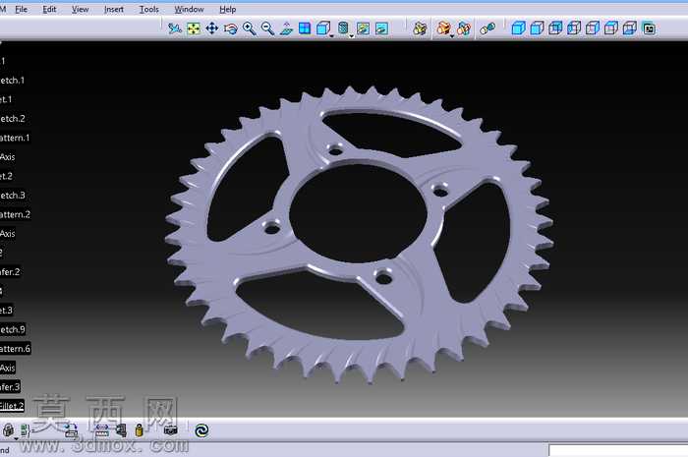Select Fillet.2 in the specification tree

(x=12, y=406)
